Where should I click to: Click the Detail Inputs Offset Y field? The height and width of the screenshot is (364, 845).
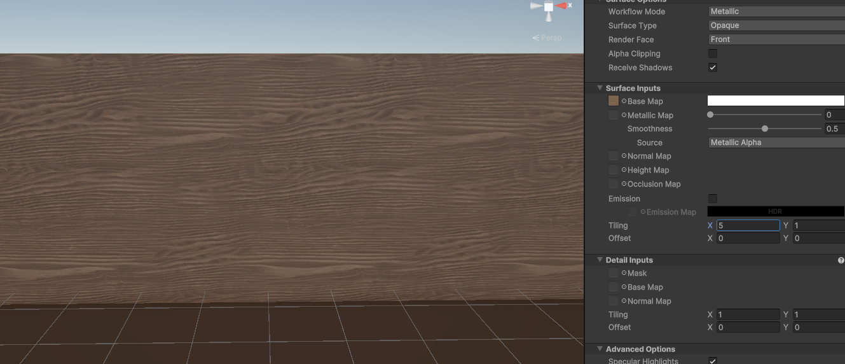point(818,327)
